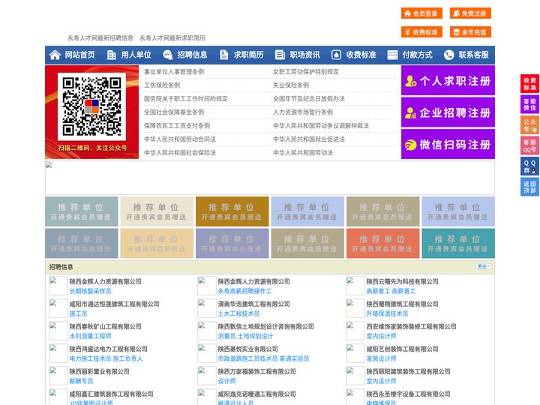The image size is (540, 405).
Task: Open the 永寿人才网最新求职简历 link
Action: click(172, 38)
